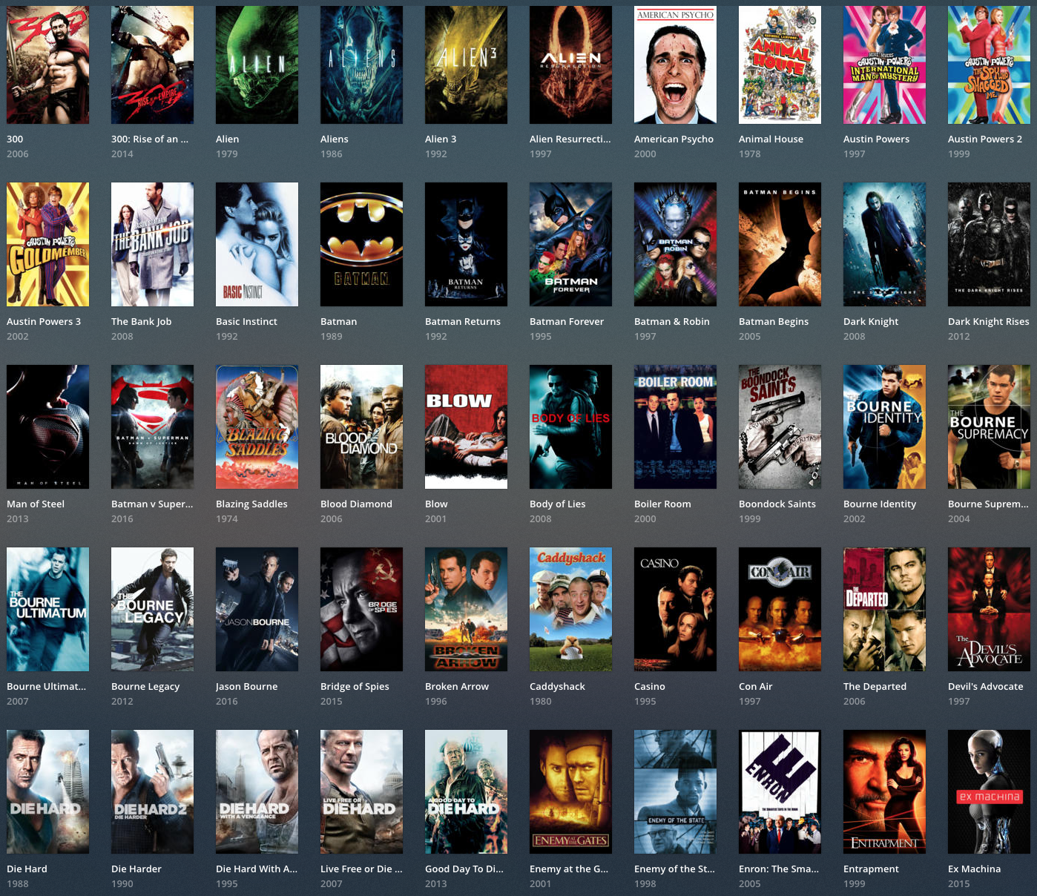Click the Blow movie poster
The height and width of the screenshot is (896, 1037).
pyautogui.click(x=466, y=426)
